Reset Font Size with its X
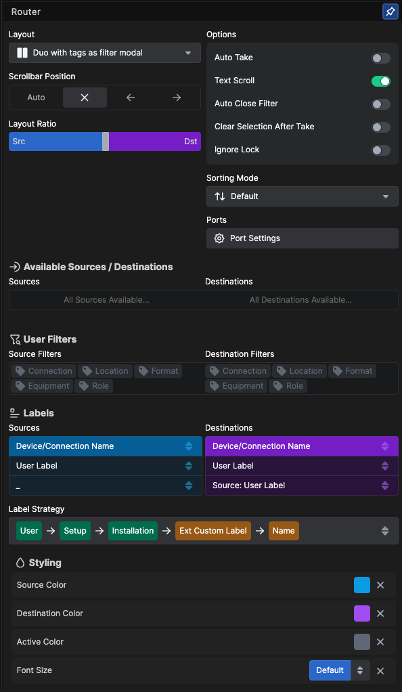The image size is (402, 692). [x=380, y=671]
